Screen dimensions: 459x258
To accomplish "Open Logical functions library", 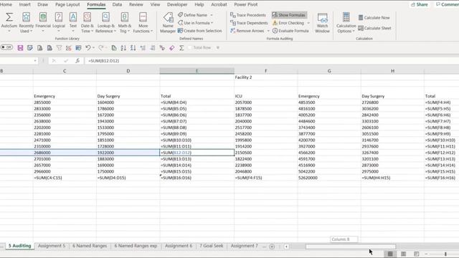I will pos(59,22).
